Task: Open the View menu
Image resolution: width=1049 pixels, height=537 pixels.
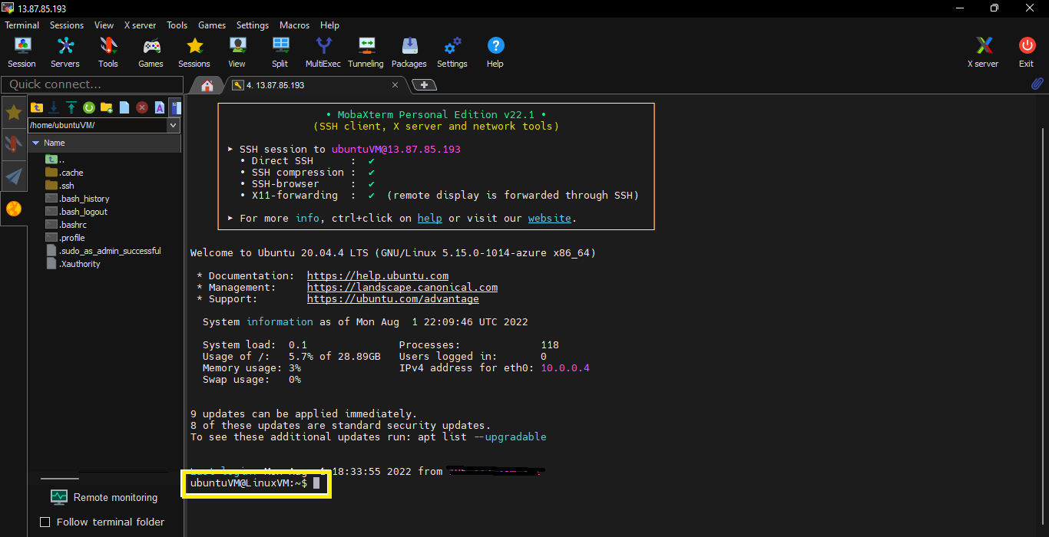Action: point(104,25)
